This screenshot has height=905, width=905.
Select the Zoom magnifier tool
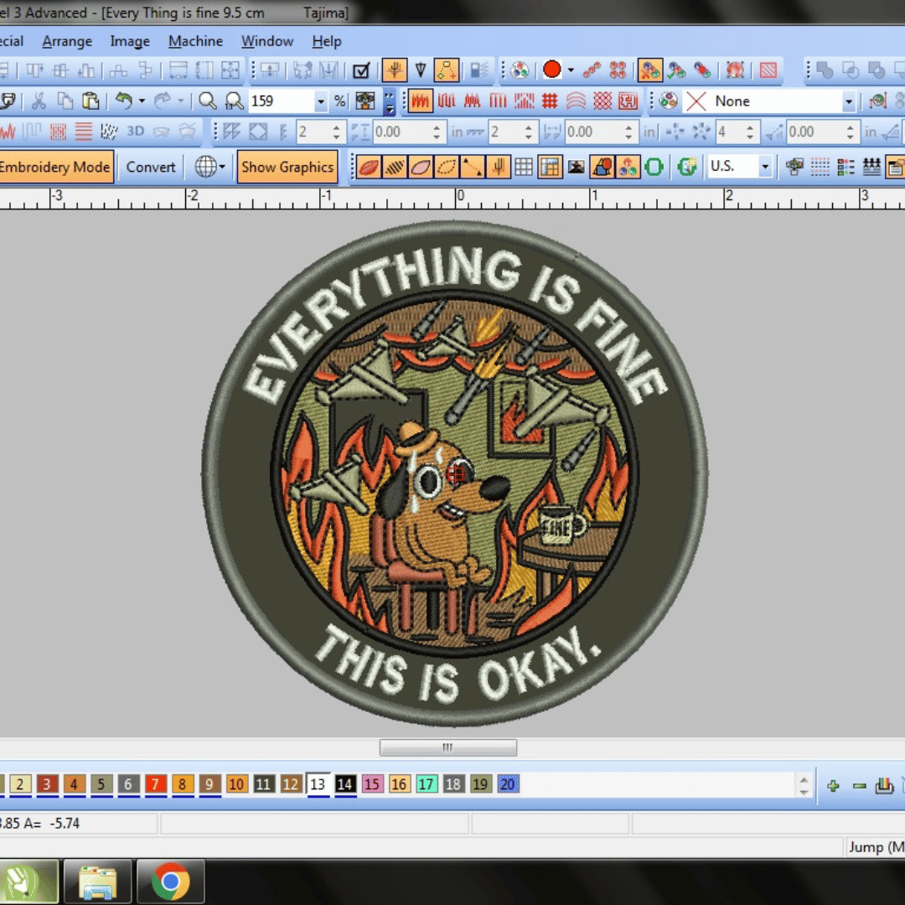point(207,101)
